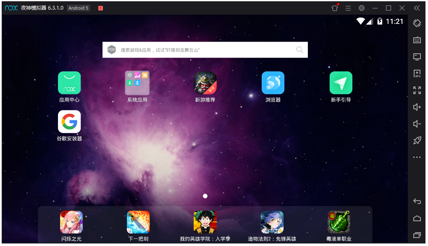Click the search field for games and apps
Image resolution: width=428 pixels, height=246 pixels.
click(205, 50)
